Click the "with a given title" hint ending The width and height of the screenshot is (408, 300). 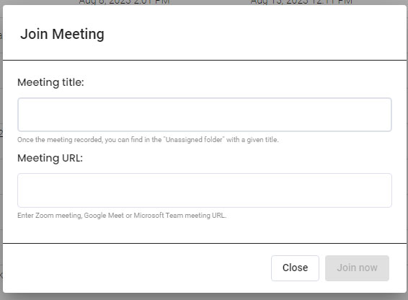tap(252, 140)
